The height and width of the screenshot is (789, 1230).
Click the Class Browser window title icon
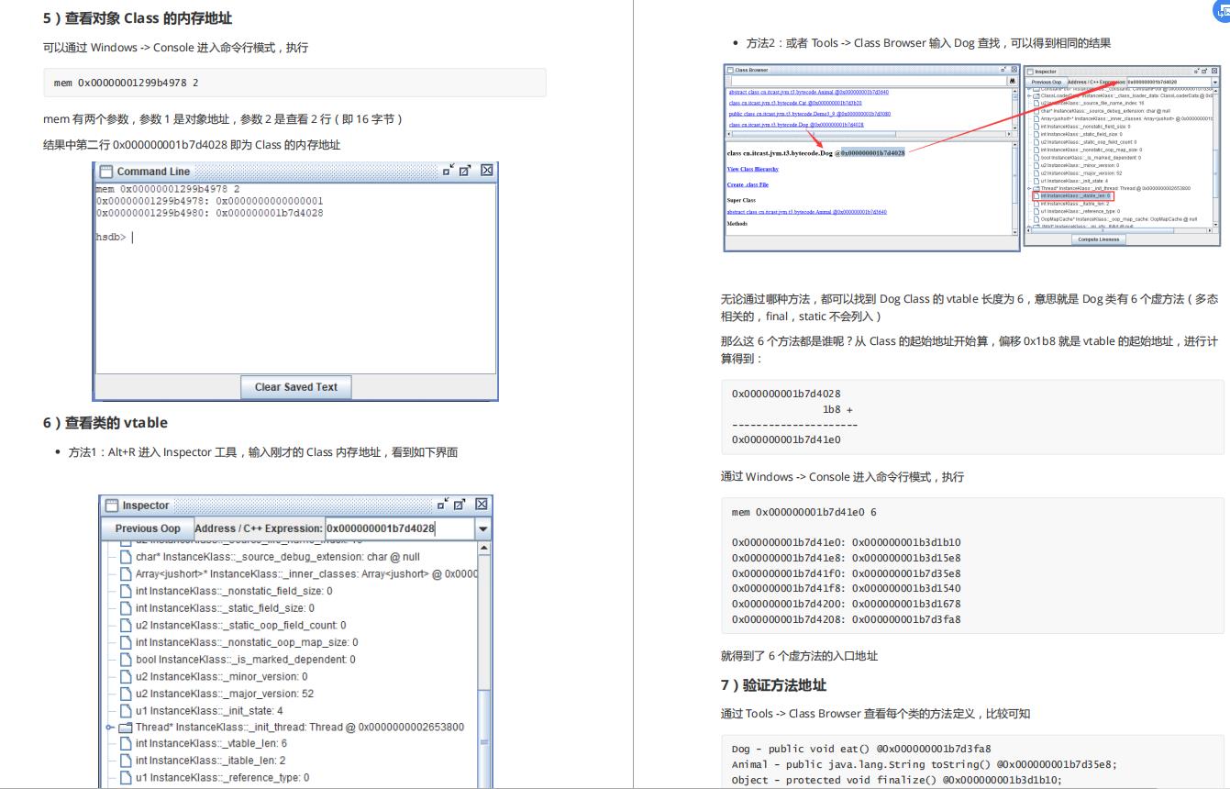(730, 70)
